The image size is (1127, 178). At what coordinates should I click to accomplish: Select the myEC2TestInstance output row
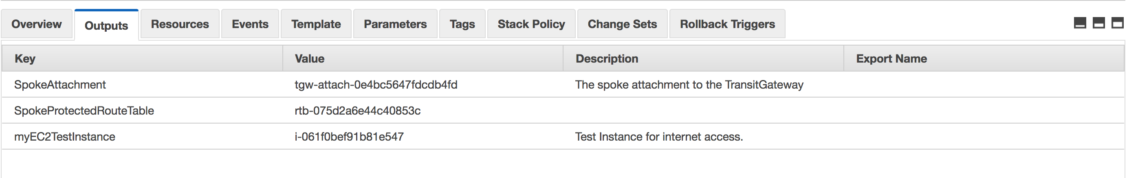click(65, 137)
